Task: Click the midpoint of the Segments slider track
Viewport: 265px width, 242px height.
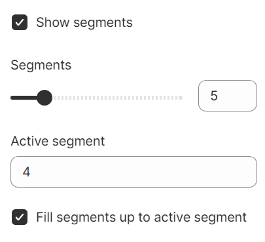Action: click(97, 98)
